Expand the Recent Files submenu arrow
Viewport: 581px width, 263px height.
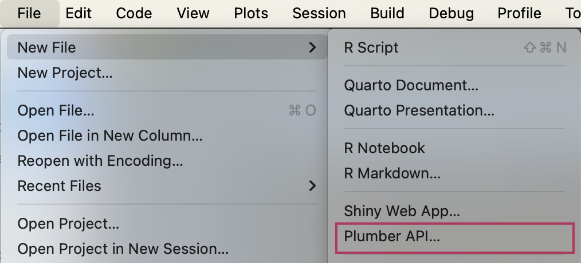tap(312, 186)
